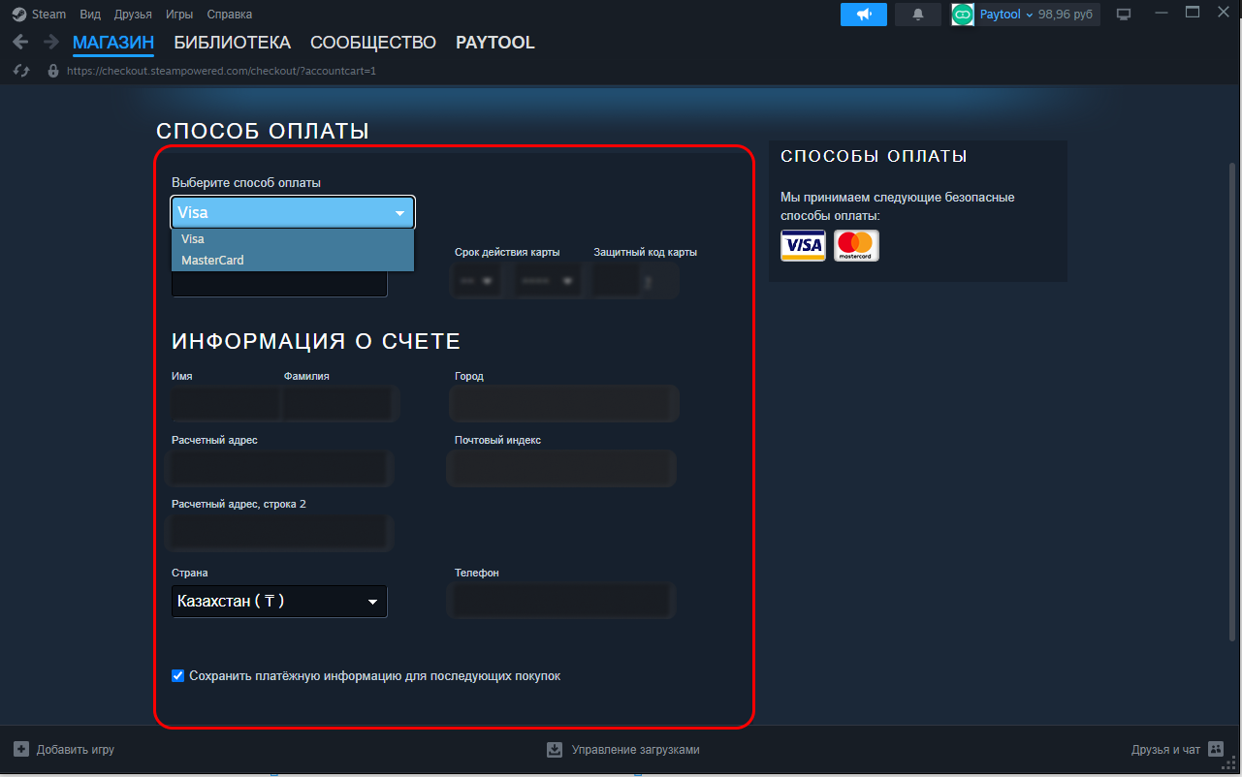
Task: Open the PAYTOOL profile tab
Action: point(495,43)
